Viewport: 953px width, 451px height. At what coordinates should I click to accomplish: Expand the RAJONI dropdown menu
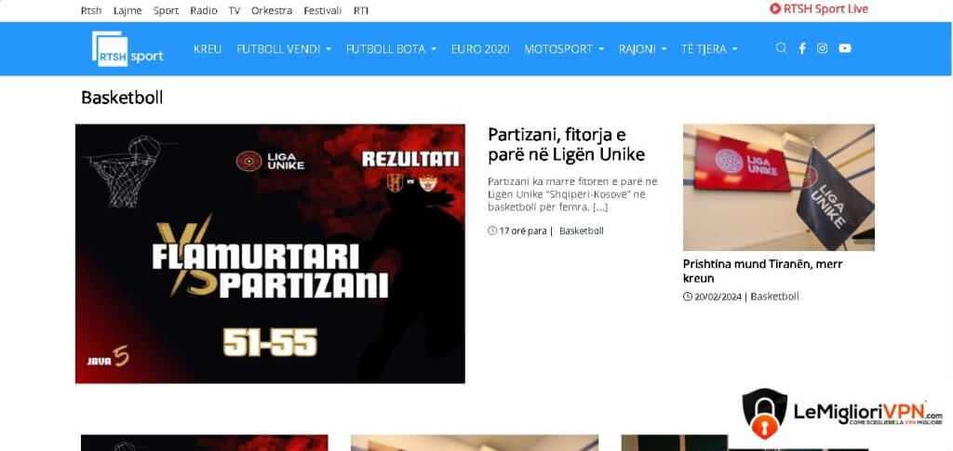(642, 49)
